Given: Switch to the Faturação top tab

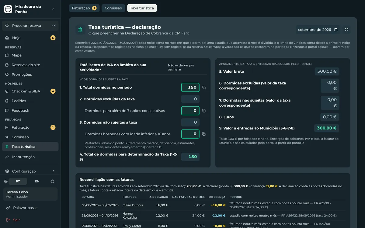Looking at the screenshot, I should 84,8.
